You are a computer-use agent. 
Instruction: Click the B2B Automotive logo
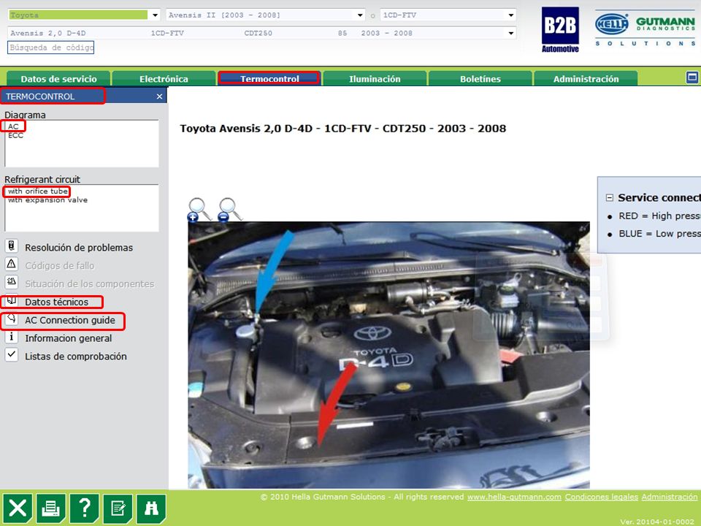560,29
